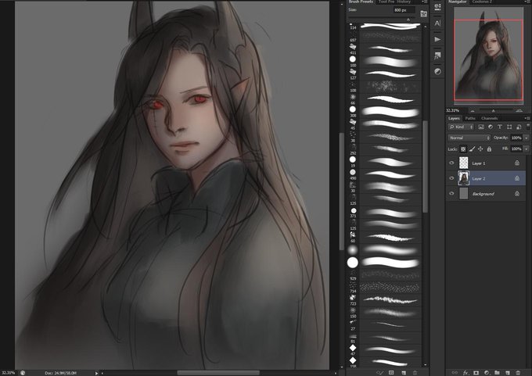The height and width of the screenshot is (376, 532).
Task: Hide Layer 1 visibility eye
Action: tap(451, 163)
